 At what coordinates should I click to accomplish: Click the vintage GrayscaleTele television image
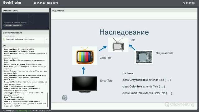tap(144, 57)
